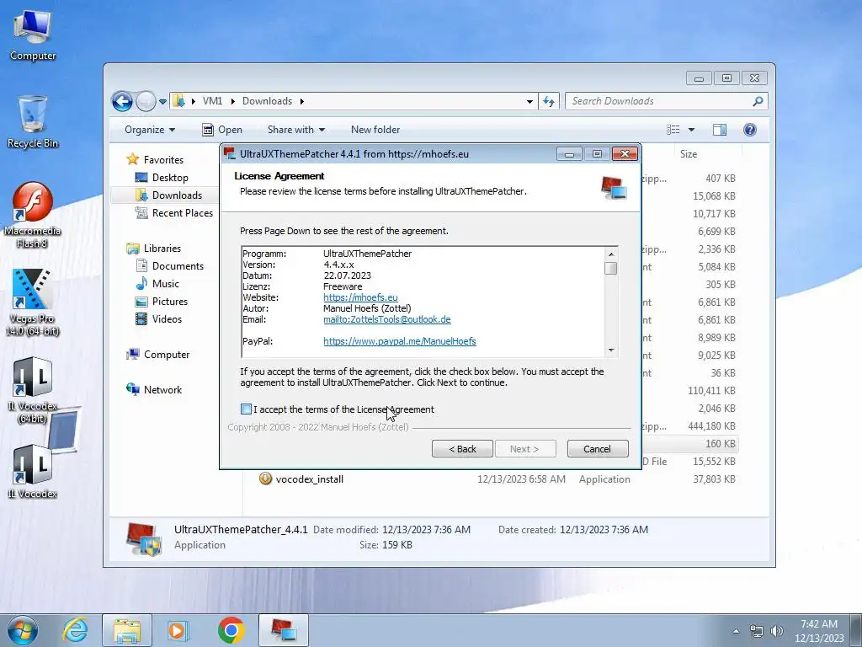Click license text scrollbar down arrow

coord(611,350)
